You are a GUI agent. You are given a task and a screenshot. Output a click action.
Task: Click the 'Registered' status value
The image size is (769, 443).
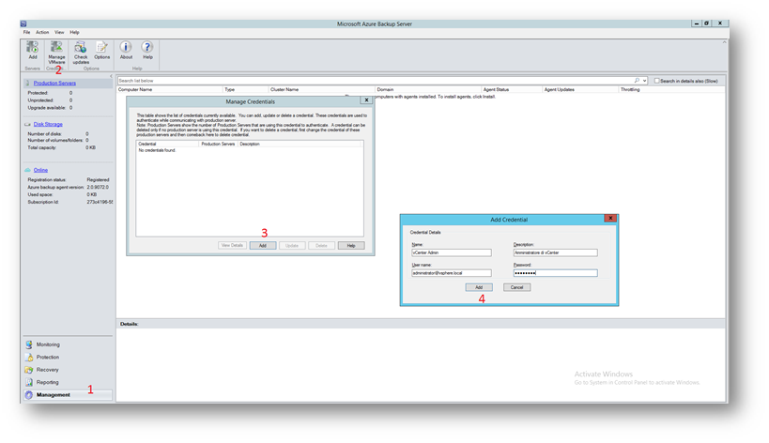pyautogui.click(x=98, y=180)
